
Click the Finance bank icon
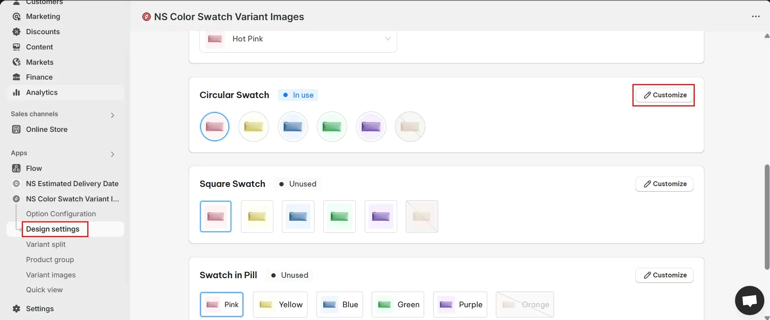16,77
